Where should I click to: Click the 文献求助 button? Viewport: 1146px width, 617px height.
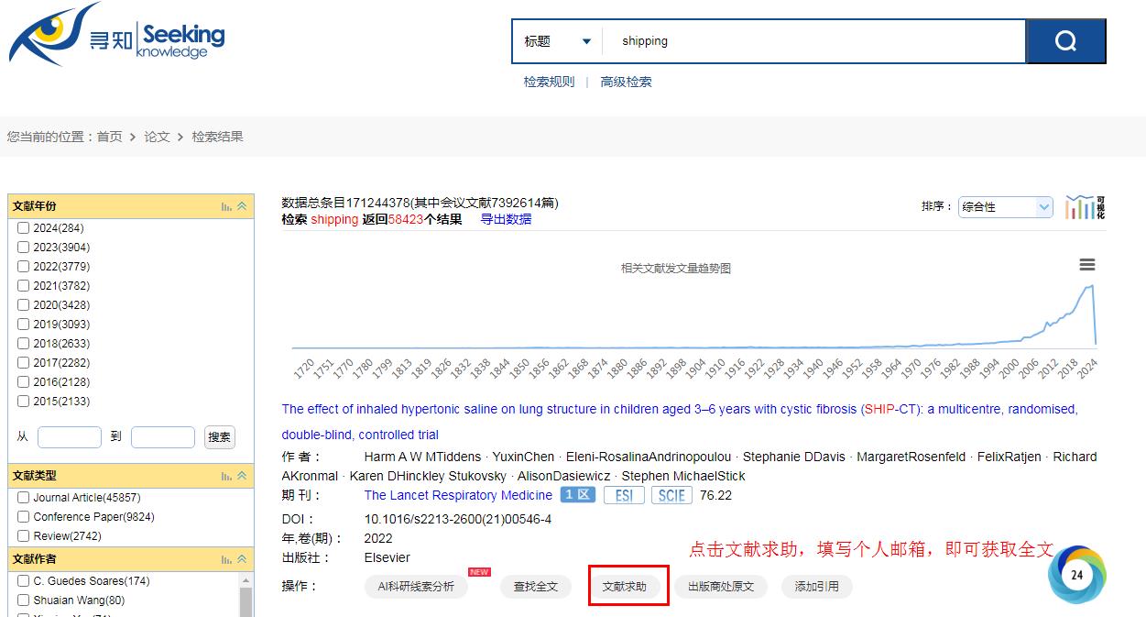(x=625, y=586)
